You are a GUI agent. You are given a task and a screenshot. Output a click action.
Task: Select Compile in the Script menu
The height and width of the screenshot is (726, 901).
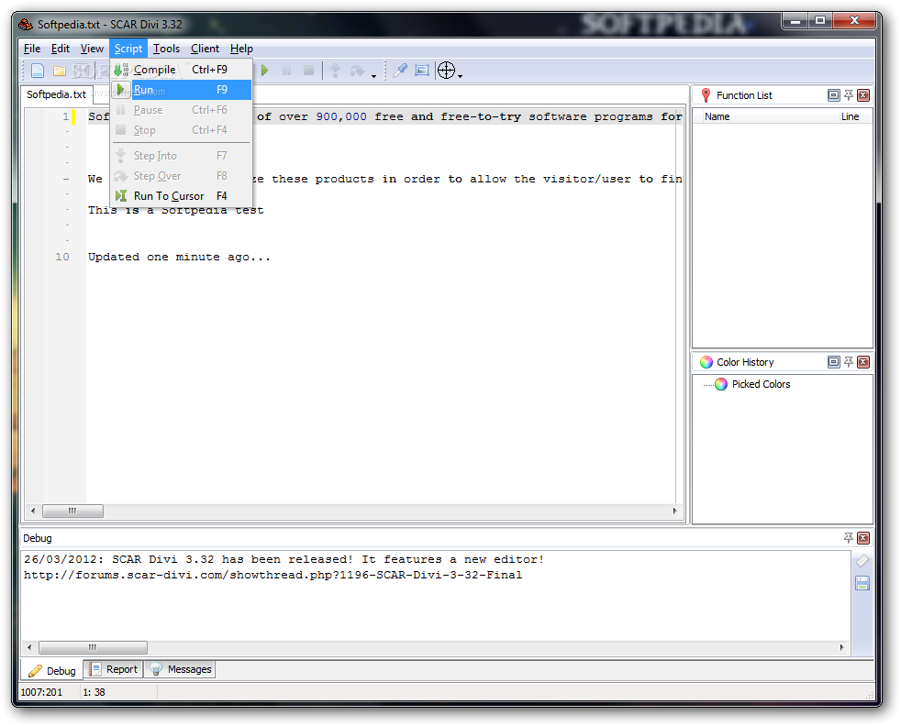(x=182, y=70)
